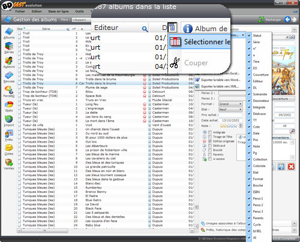Image resolution: width=300 pixels, height=242 pixels.
Task: Expand the dropdown arrow at the album panel header
Action: pyautogui.click(x=294, y=30)
